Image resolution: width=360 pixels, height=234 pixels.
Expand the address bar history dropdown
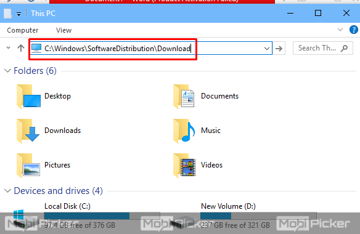coord(267,49)
